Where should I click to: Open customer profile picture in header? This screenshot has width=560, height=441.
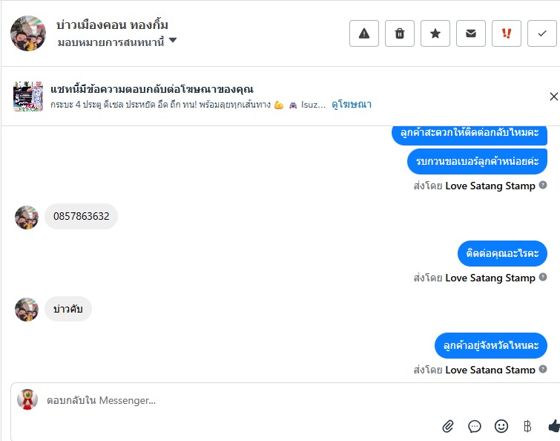pyautogui.click(x=28, y=33)
